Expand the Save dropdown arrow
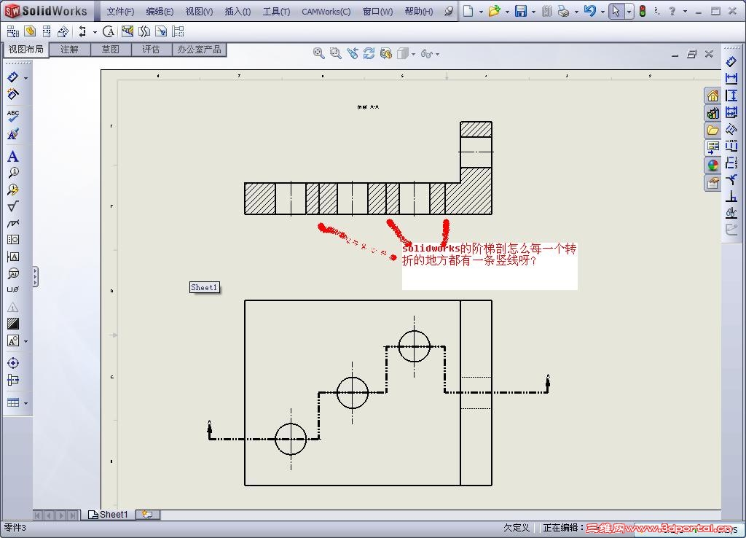The height and width of the screenshot is (538, 746). 533,12
